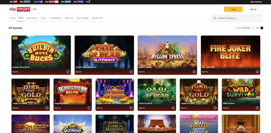Viewport: 271px width, 133px height.
Task: Click the Sign Up button
Action: (x=253, y=9)
